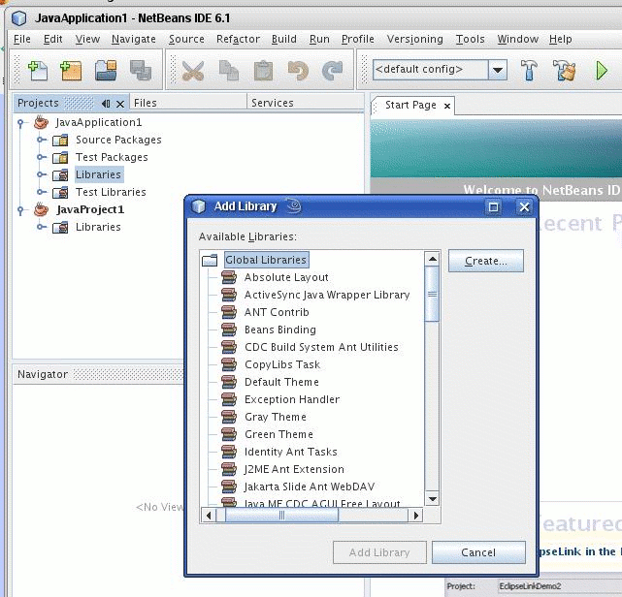
Task: Click the scroll left arrow in library list
Action: coord(209,516)
